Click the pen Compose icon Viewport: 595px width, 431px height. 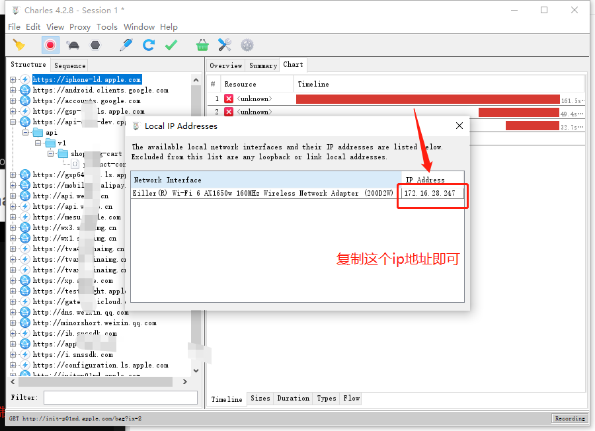[x=126, y=45]
